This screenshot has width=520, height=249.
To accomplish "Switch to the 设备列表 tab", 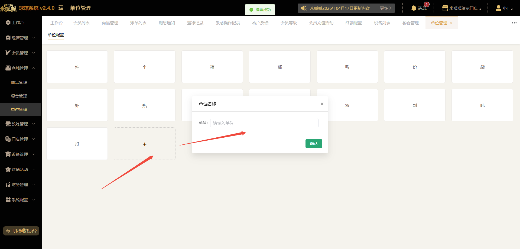I will [x=382, y=23].
